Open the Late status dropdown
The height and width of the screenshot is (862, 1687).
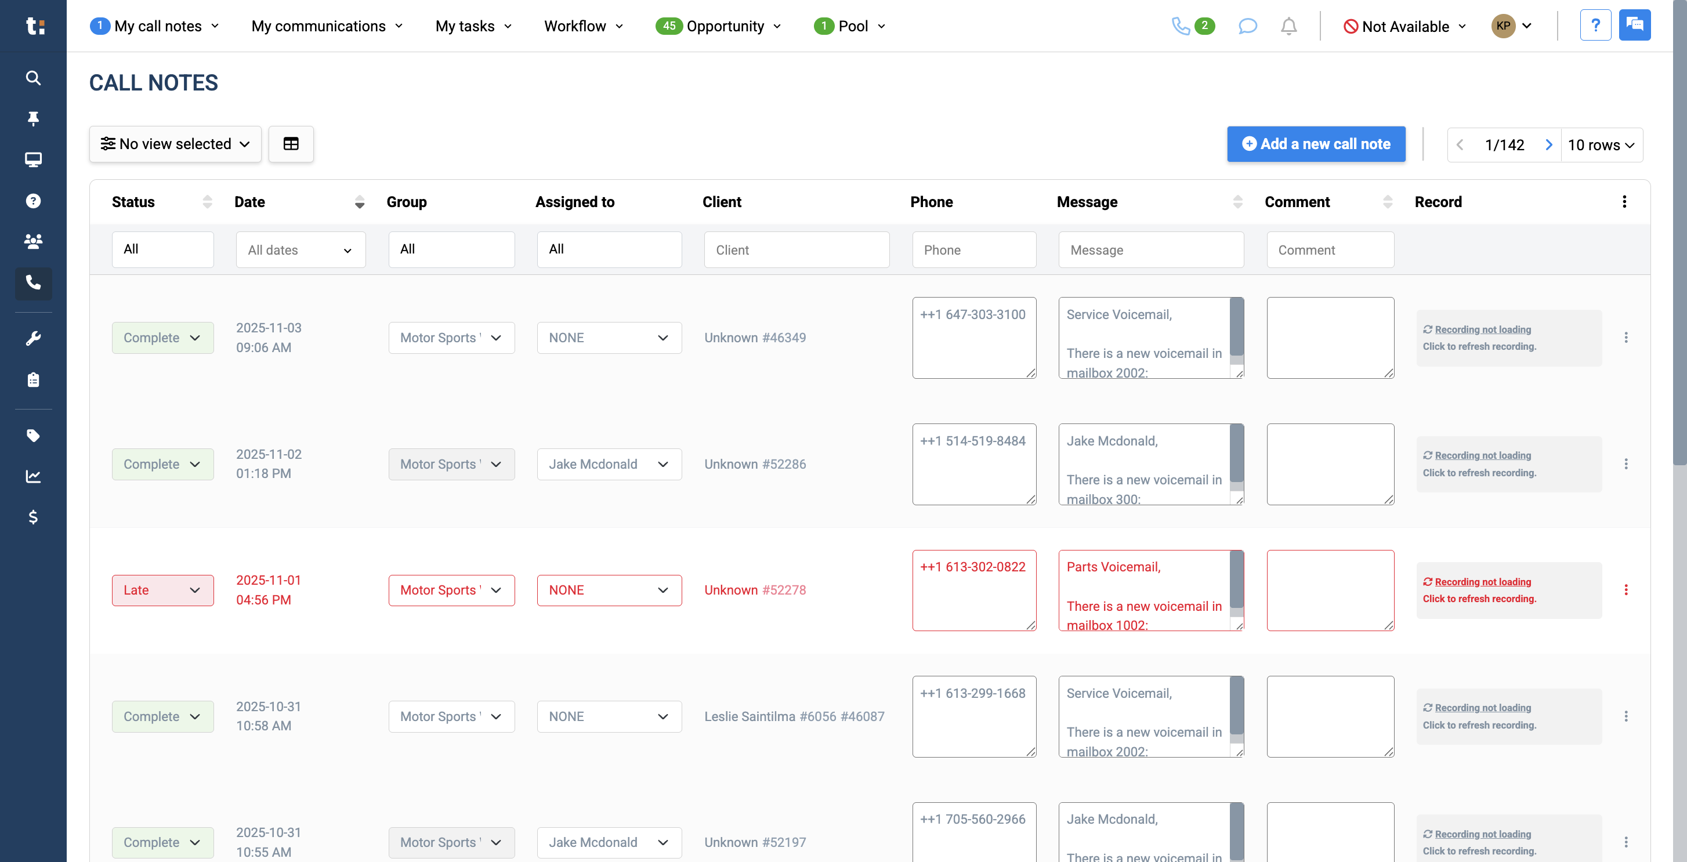[x=162, y=590]
